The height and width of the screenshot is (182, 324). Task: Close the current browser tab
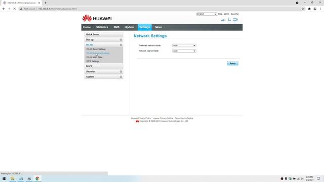(39, 3)
